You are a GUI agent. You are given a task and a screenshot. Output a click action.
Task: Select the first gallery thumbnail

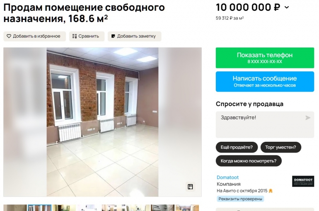tap(15, 208)
